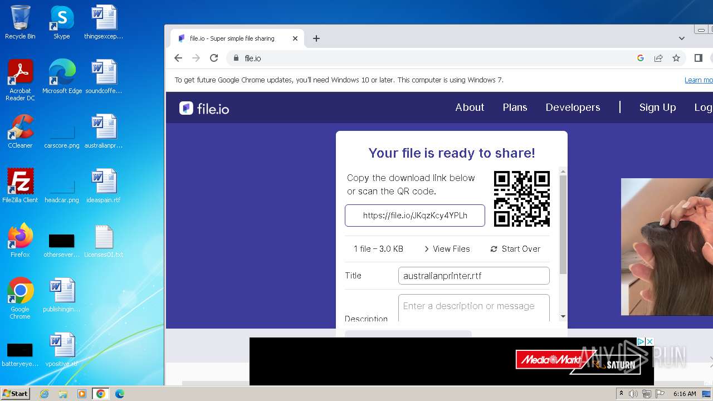713x401 pixels.
Task: Select soundcoffe document on desktop
Action: pyautogui.click(x=104, y=77)
